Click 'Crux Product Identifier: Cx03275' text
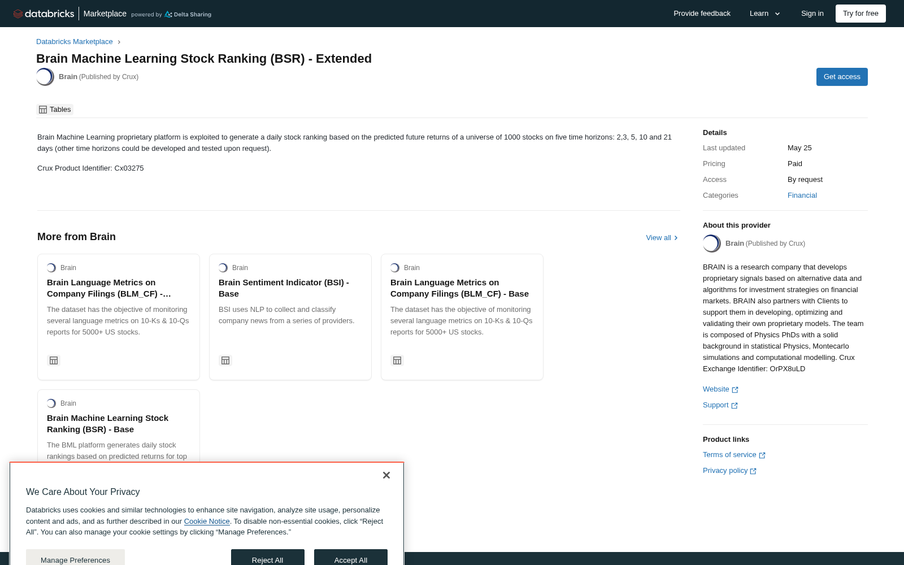The image size is (904, 565). (90, 168)
